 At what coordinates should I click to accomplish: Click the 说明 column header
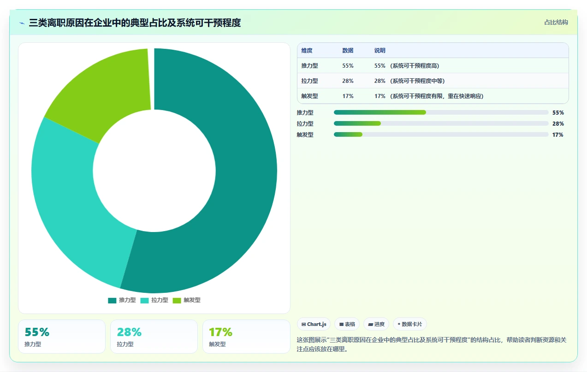click(380, 51)
